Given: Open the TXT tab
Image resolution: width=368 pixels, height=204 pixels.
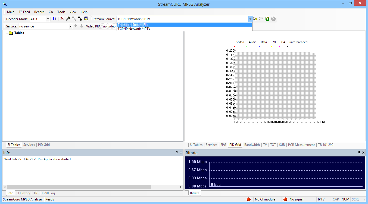Looking at the screenshot, I should pyautogui.click(x=273, y=145).
